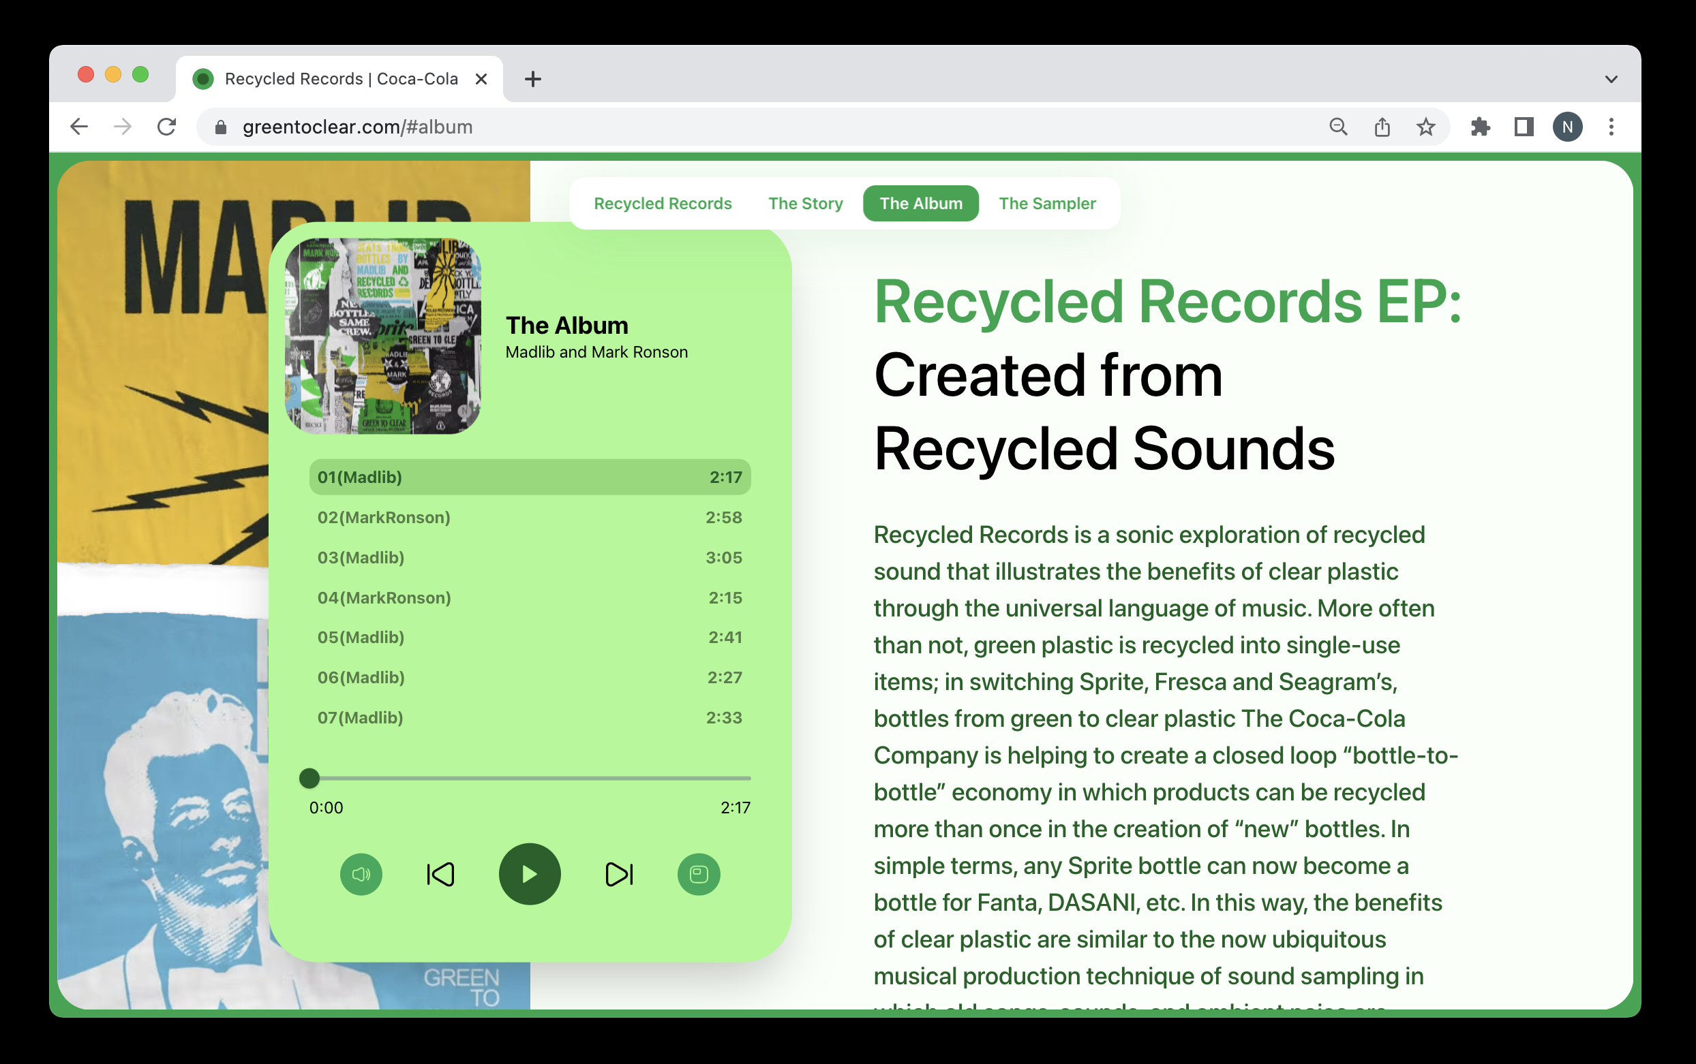Click the album cover art thumbnail
1696x1064 pixels.
click(x=383, y=336)
